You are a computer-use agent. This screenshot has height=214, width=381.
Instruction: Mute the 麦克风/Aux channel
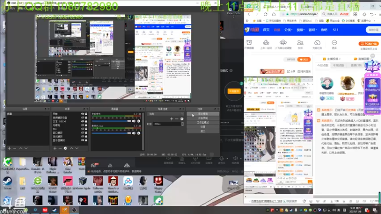coord(134,133)
